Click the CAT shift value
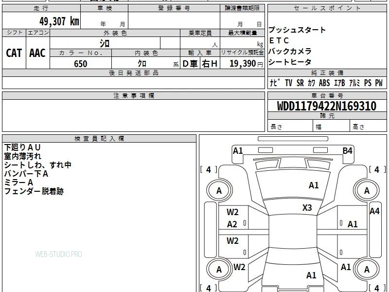Image resolution: width=389 pixels, height=292 pixels. [x=14, y=53]
